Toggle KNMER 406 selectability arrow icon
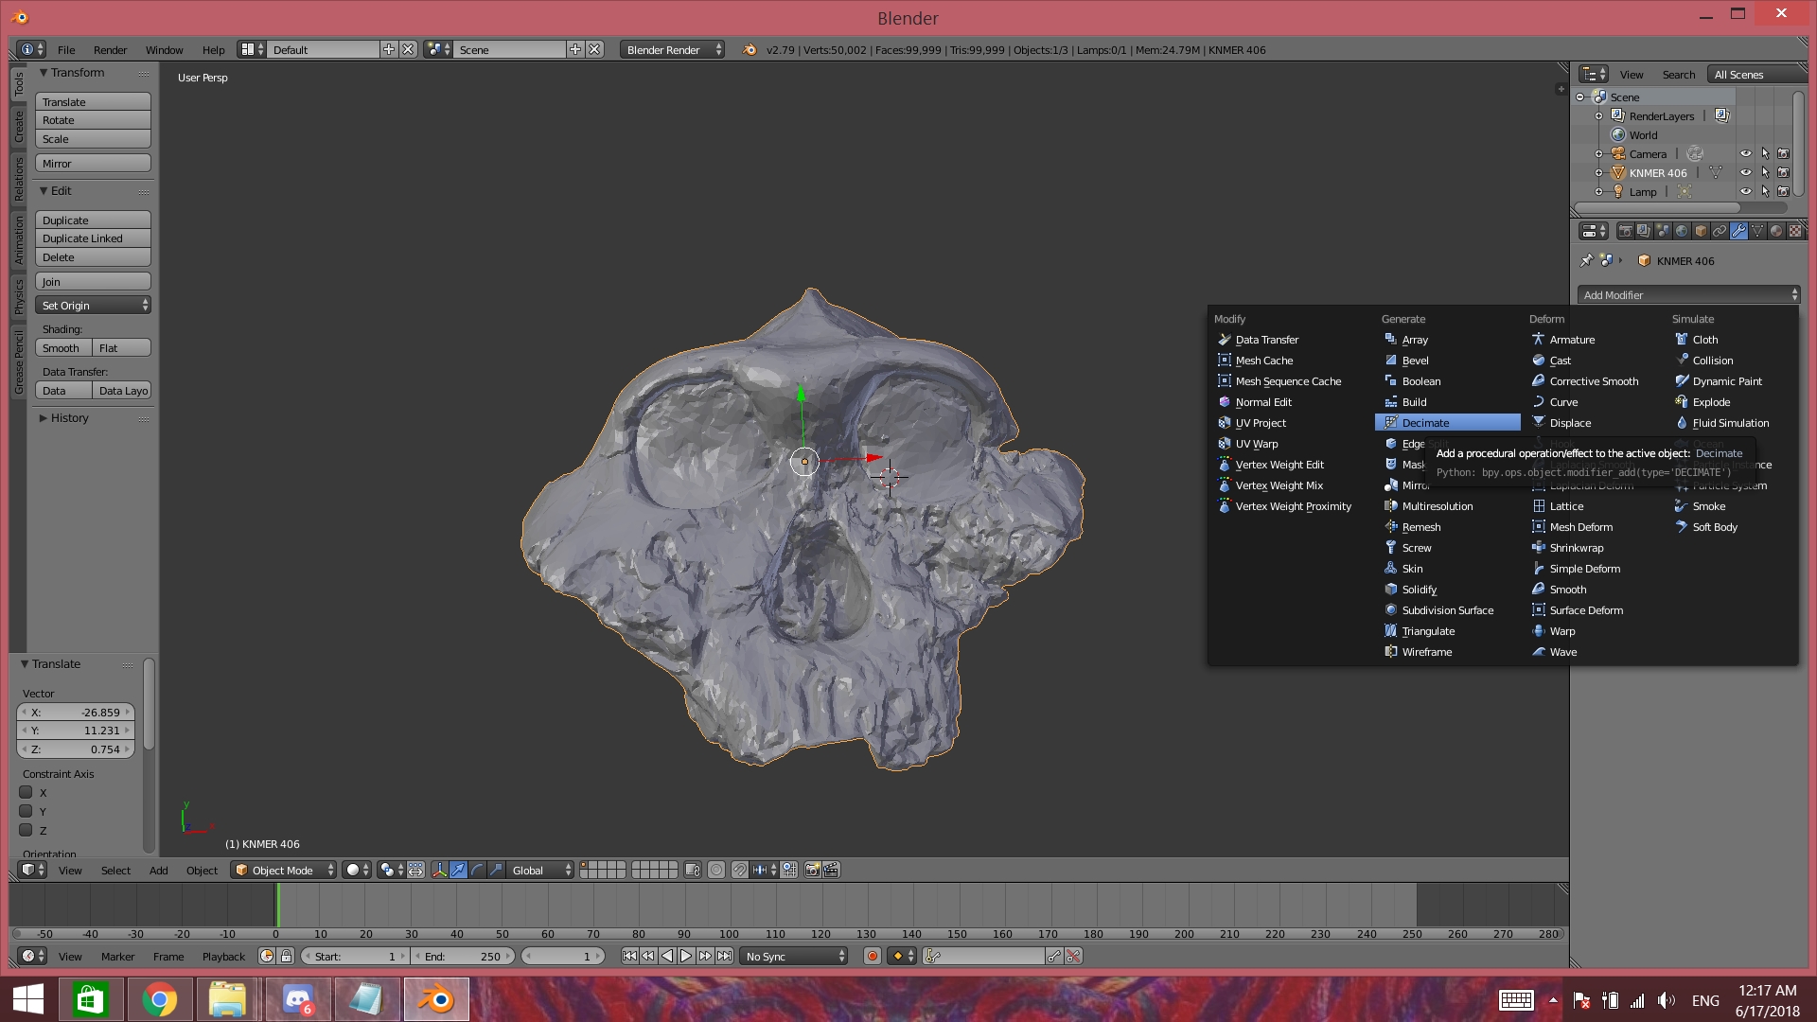The image size is (1817, 1022). tap(1765, 172)
